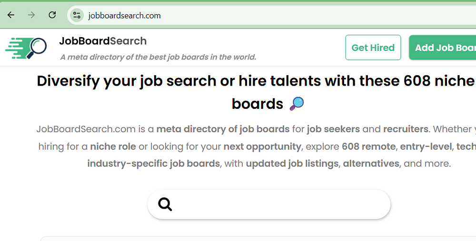Open the site information icon

pos(77,15)
